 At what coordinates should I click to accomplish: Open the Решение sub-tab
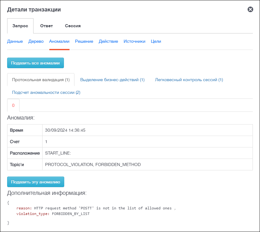84,42
